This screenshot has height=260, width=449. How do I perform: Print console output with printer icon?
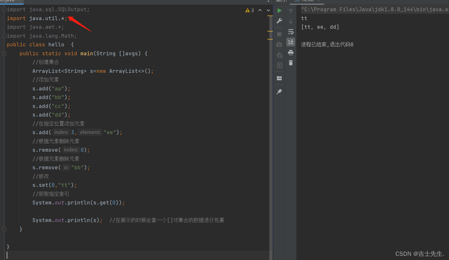pyautogui.click(x=291, y=52)
